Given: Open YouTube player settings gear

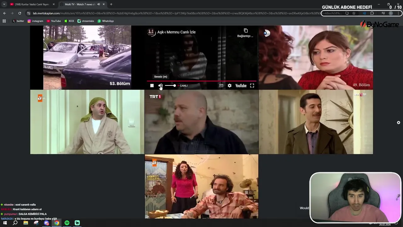Looking at the screenshot, I should [230, 86].
